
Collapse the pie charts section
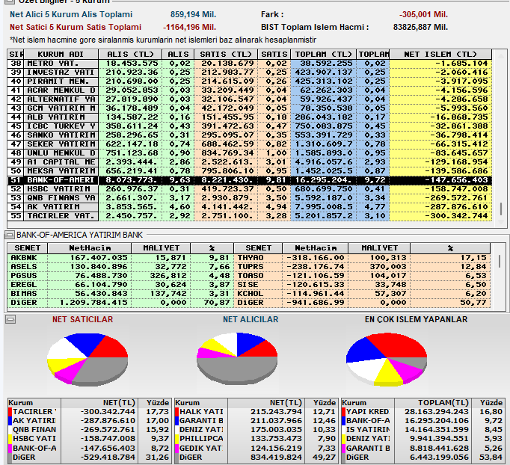tap(10, 319)
